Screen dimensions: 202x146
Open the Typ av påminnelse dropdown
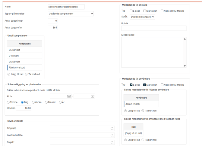click(71, 14)
